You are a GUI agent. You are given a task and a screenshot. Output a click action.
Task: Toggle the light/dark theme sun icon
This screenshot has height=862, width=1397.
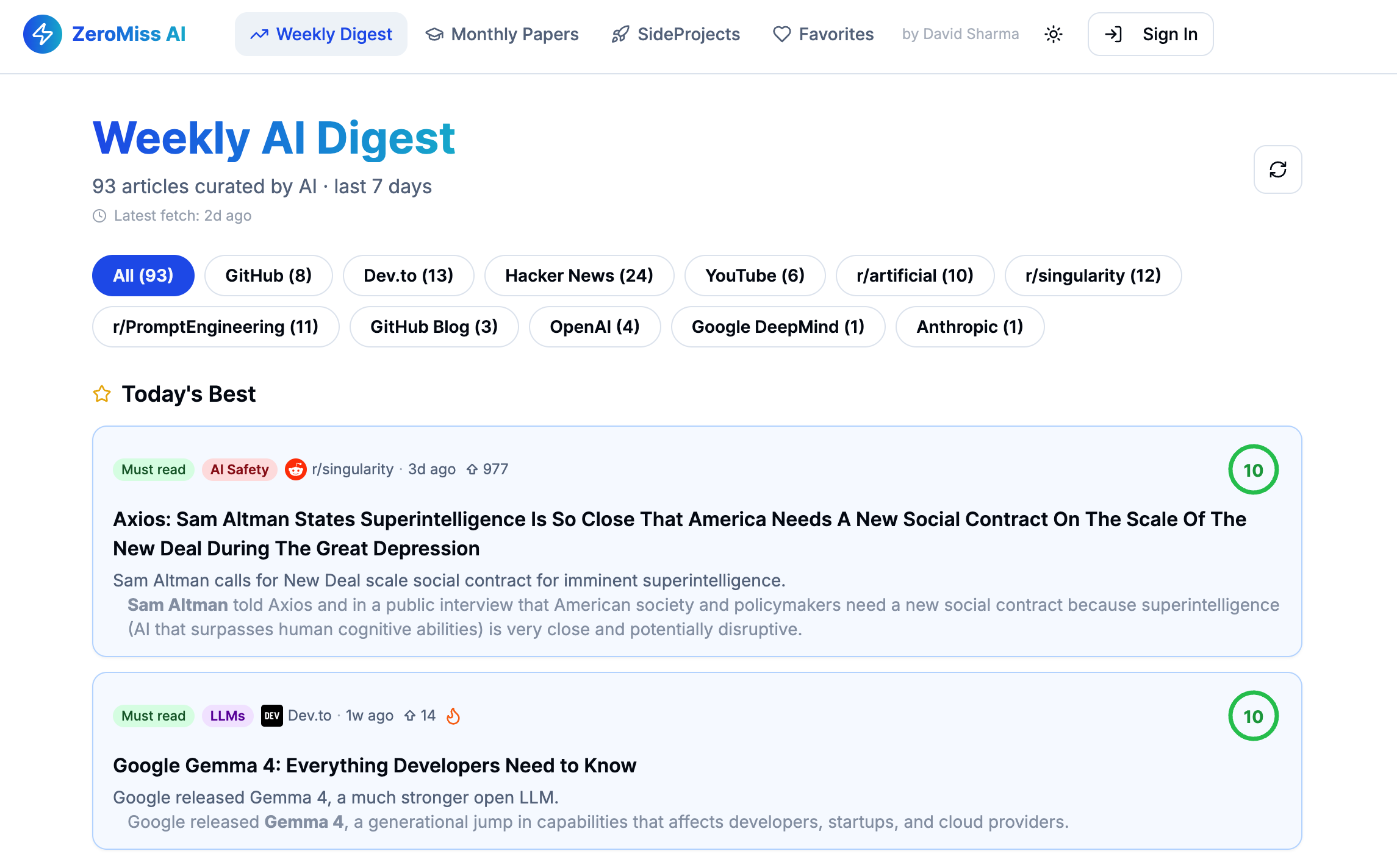1053,34
